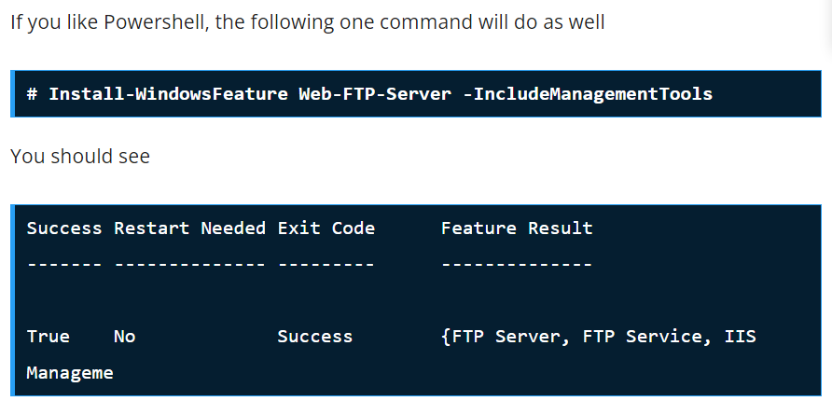Click the 'IIS' word in the output

click(740, 337)
